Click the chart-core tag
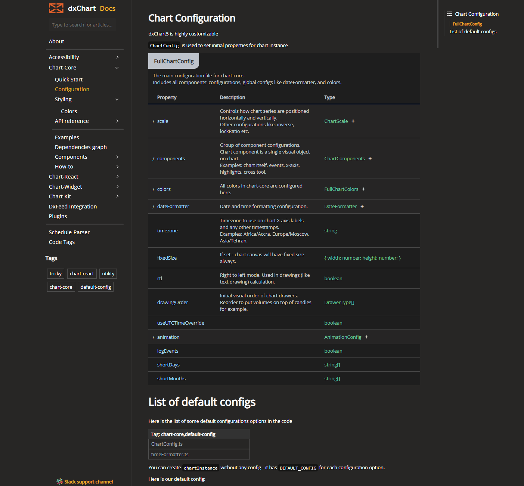Viewport: 524px width, 486px height. coord(61,287)
